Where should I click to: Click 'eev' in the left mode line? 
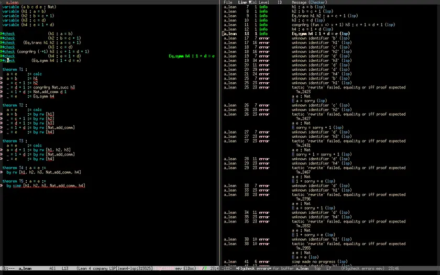point(178,269)
